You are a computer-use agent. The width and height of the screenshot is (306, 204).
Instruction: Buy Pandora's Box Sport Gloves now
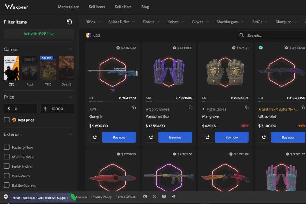coord(175,137)
